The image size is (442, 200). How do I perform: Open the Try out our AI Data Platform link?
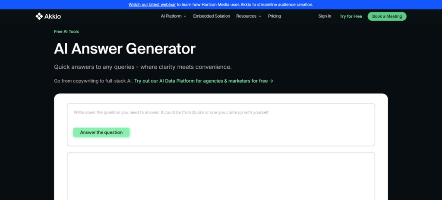pyautogui.click(x=201, y=81)
